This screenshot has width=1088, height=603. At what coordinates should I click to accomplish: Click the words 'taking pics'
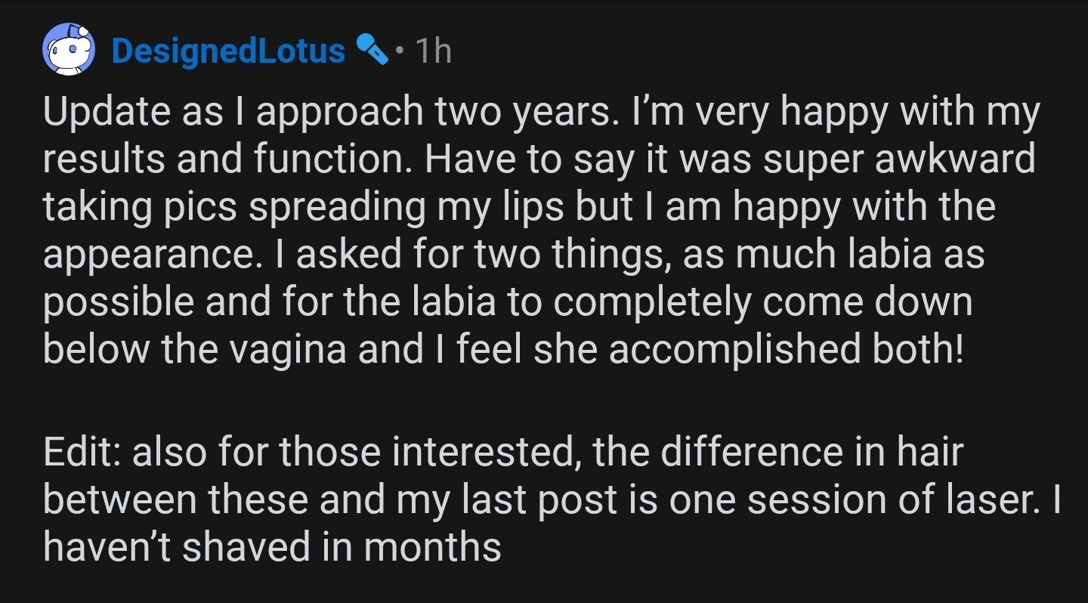coord(141,209)
